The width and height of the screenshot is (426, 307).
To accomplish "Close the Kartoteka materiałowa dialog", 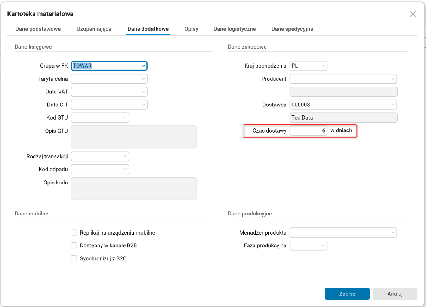I will (x=413, y=14).
